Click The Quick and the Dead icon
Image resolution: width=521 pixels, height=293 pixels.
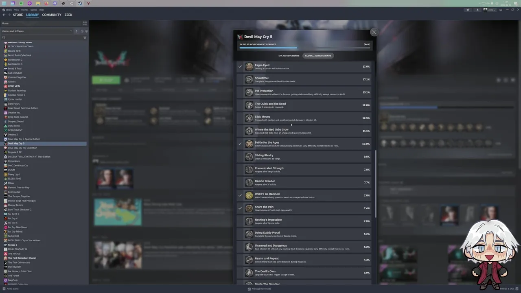[x=249, y=105]
